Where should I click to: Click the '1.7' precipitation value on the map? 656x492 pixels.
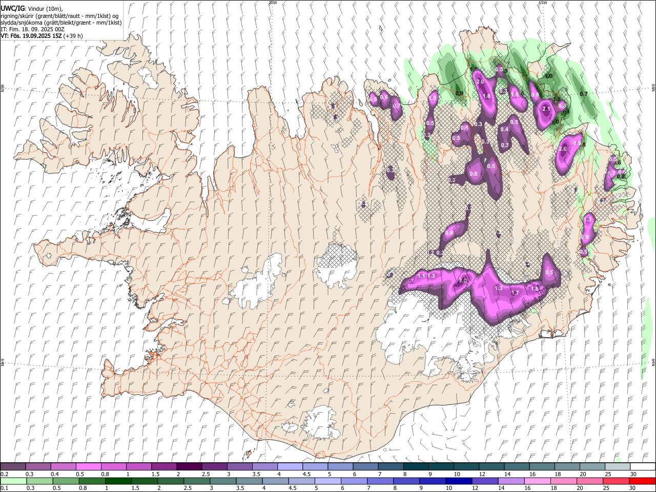(x=516, y=293)
